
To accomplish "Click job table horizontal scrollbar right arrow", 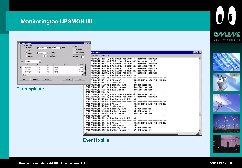I will 83,75.
